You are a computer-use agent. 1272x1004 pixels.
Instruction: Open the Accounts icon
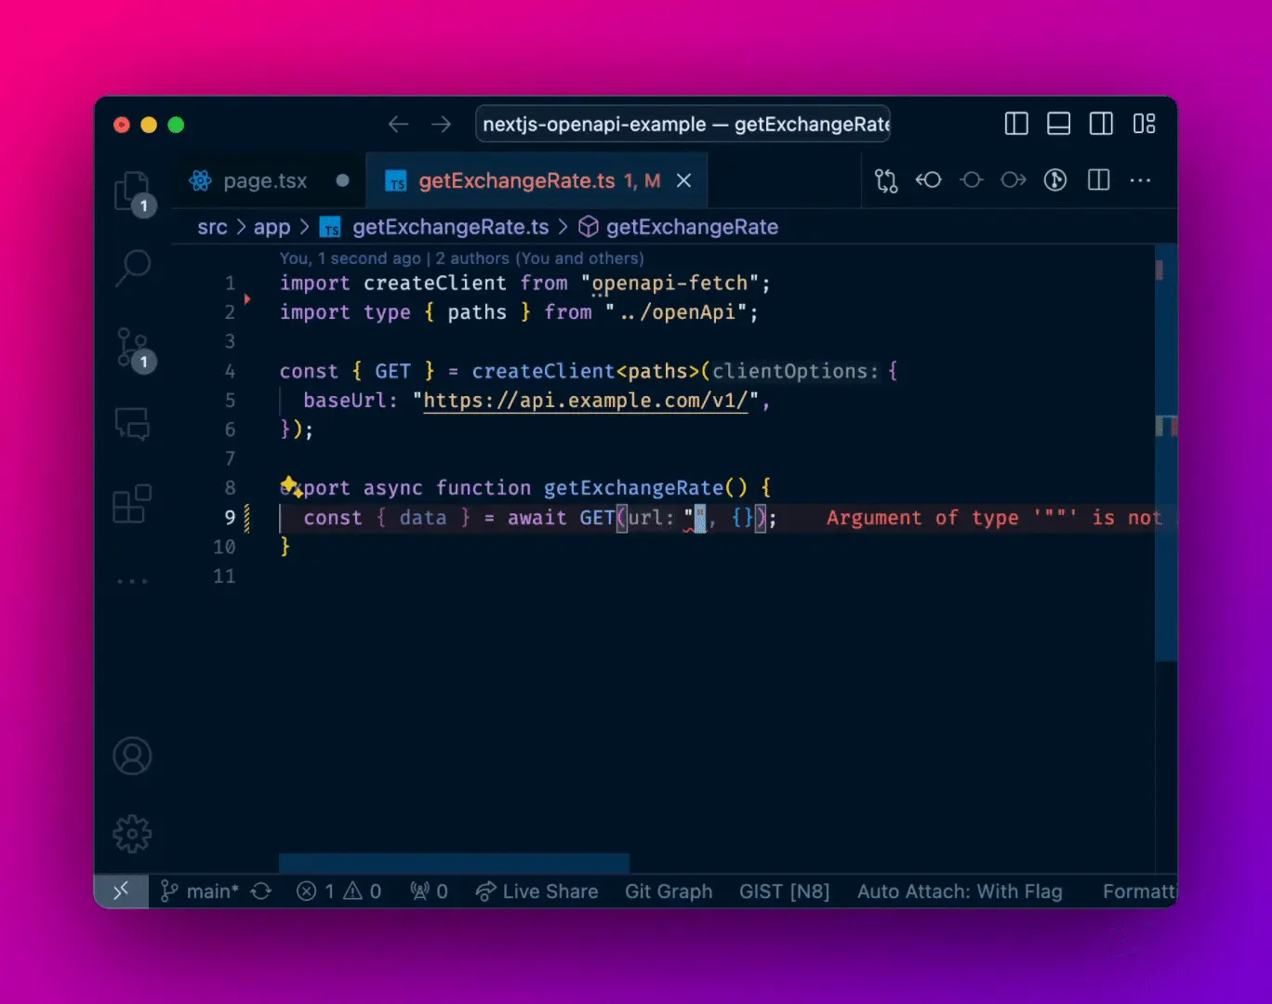[132, 756]
